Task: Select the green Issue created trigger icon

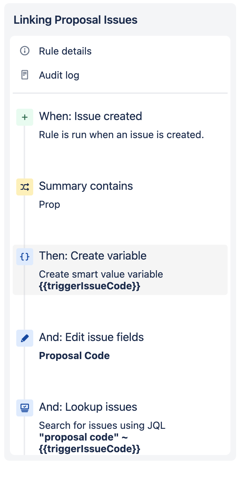Action: (24, 117)
